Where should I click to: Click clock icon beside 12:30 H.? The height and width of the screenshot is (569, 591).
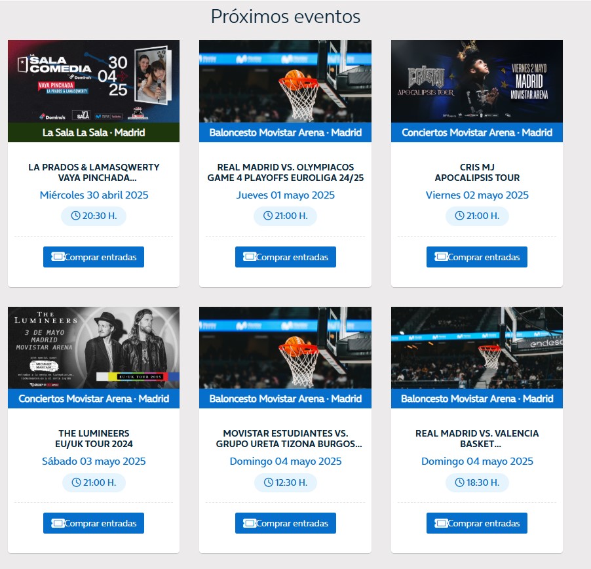click(269, 482)
